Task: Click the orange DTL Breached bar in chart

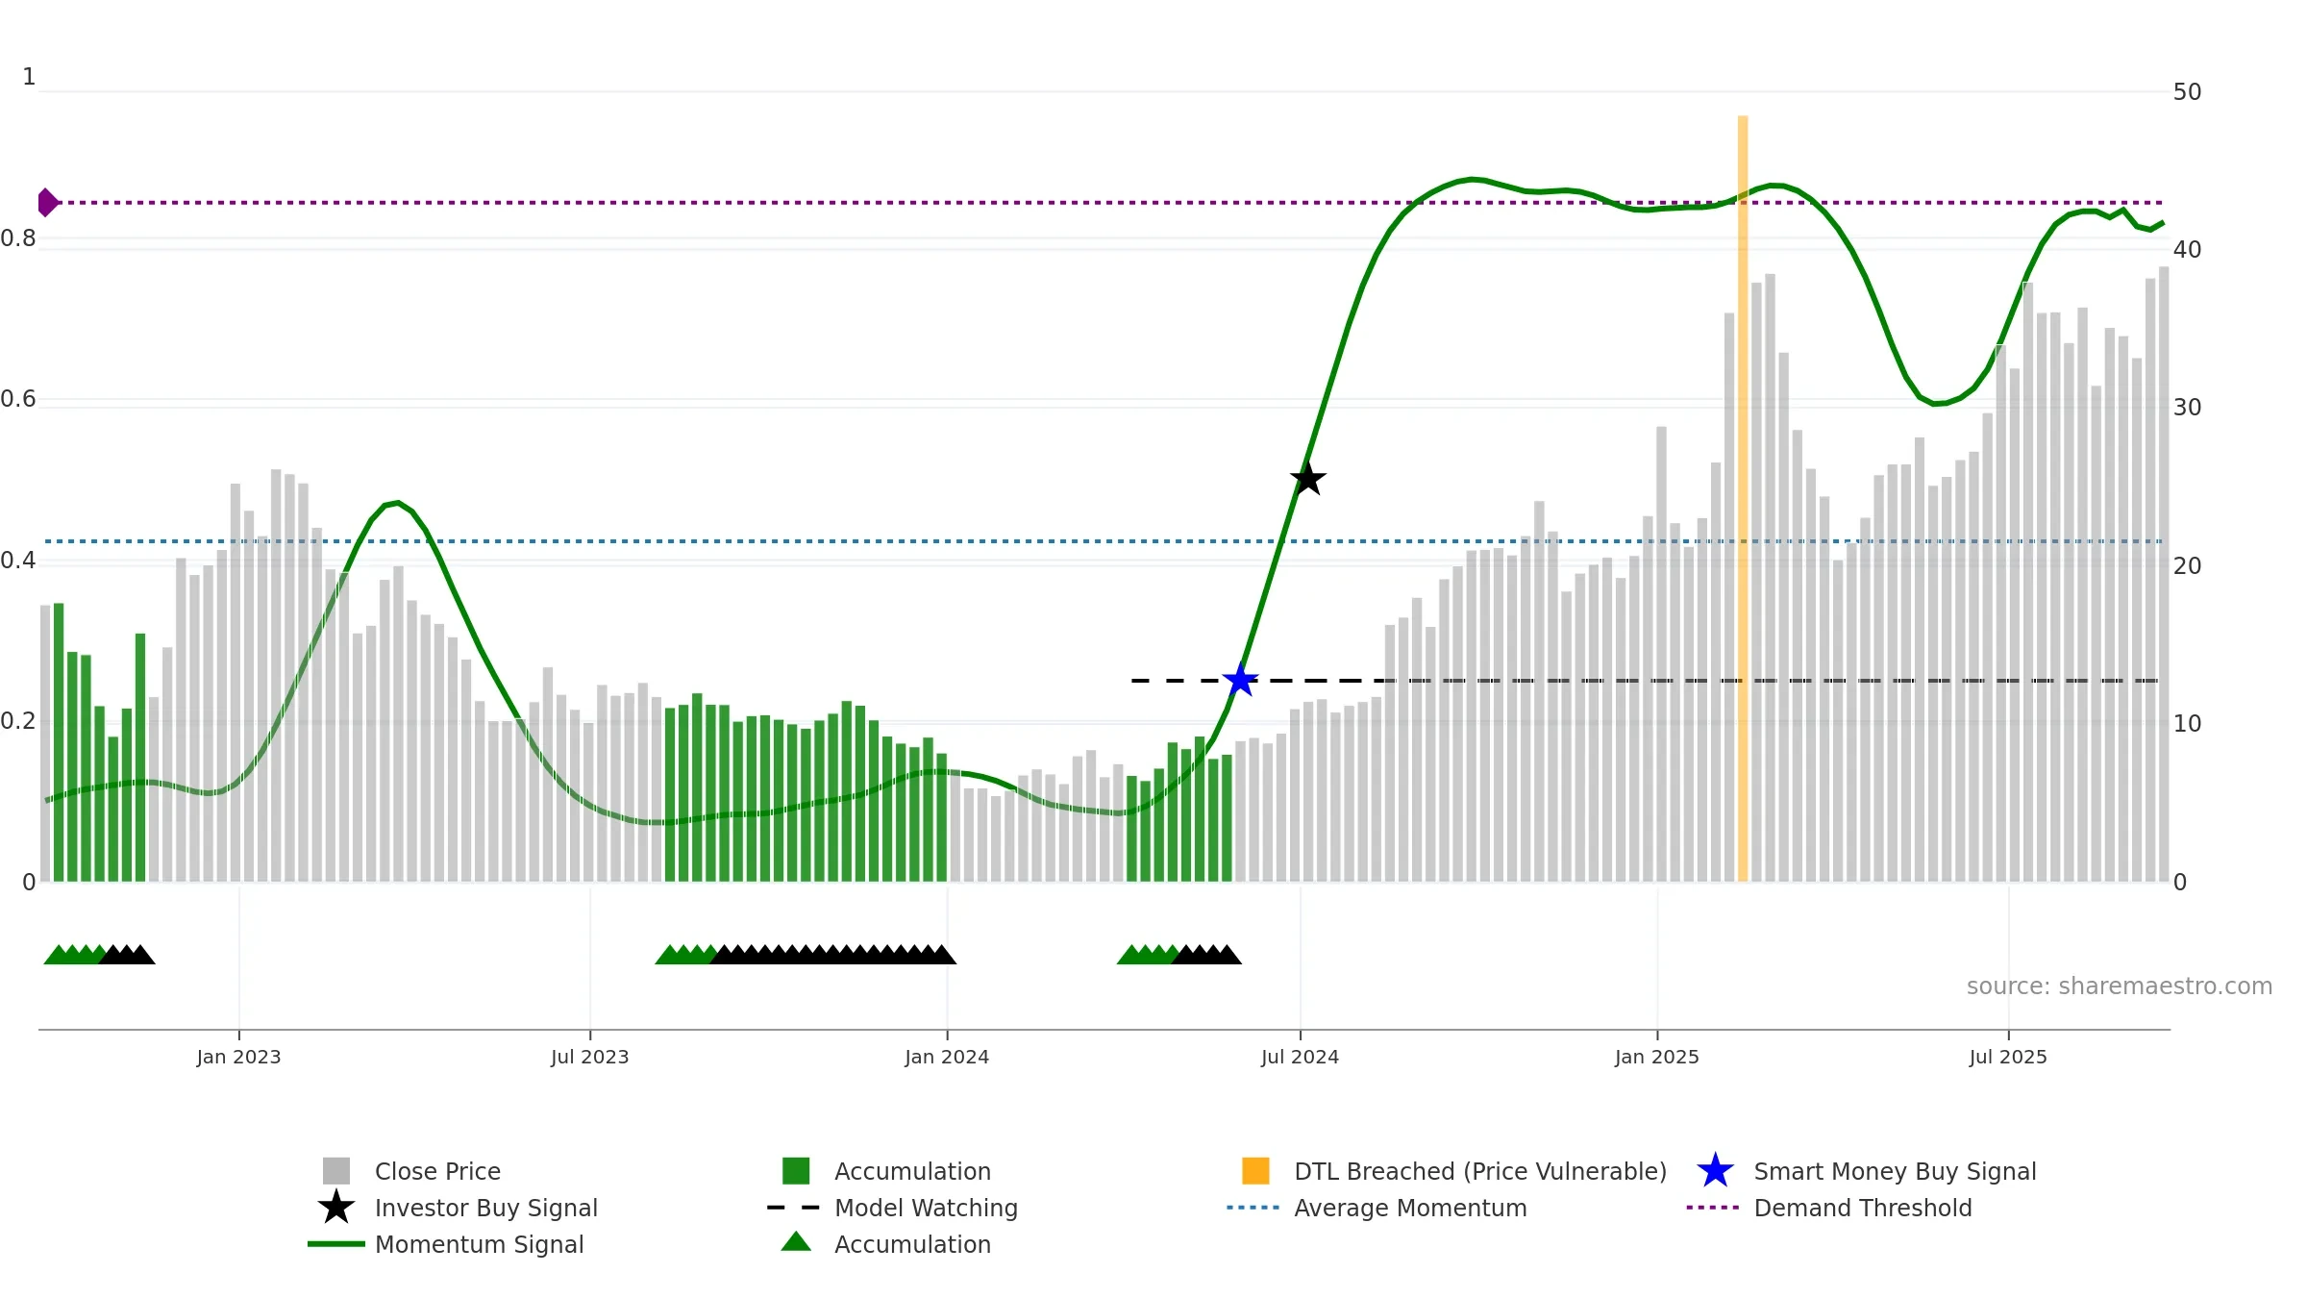Action: click(x=1743, y=500)
